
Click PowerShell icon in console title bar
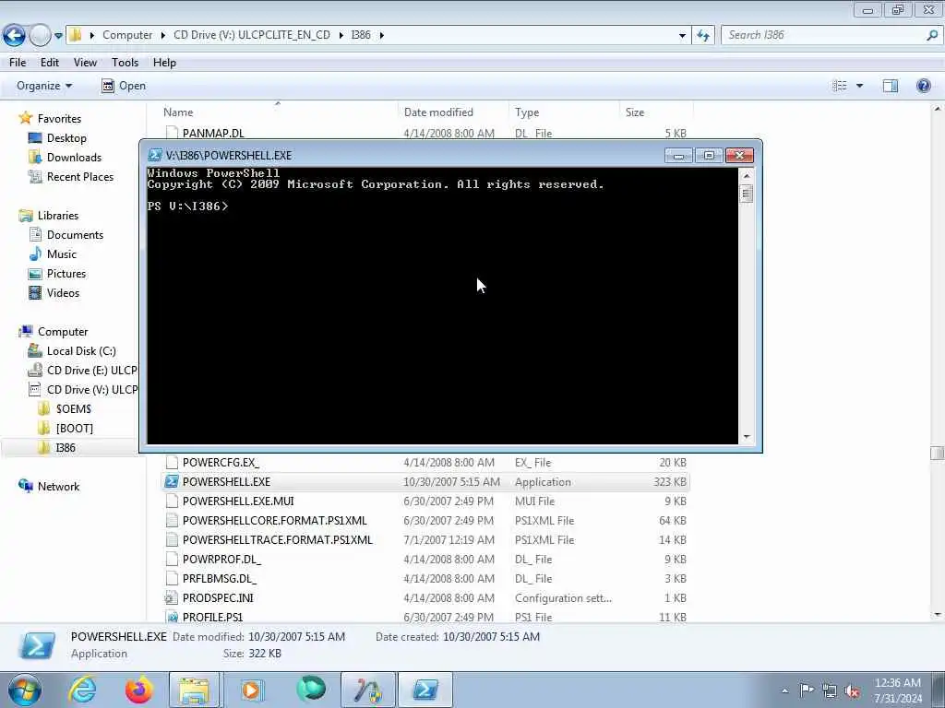(x=155, y=155)
